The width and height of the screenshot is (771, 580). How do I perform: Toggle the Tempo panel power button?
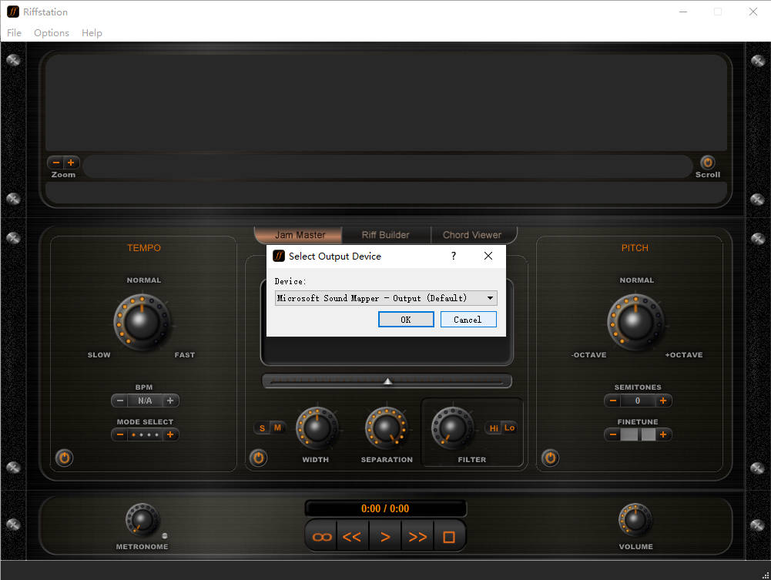coord(65,458)
